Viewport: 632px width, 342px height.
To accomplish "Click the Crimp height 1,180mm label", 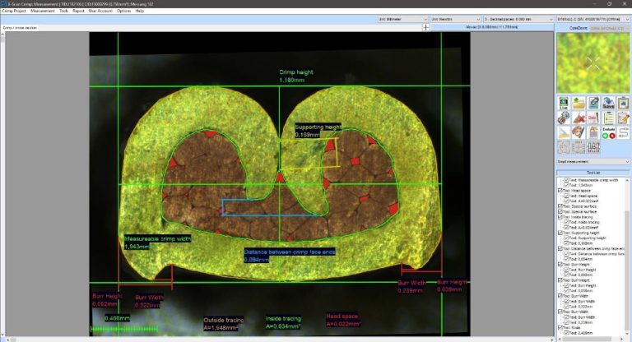I will click(x=296, y=76).
